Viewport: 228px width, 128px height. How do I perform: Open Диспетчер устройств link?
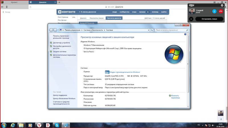pos(61,43)
